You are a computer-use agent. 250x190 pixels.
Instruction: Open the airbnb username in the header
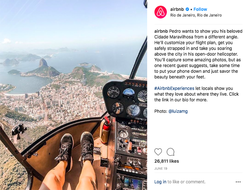coord(177,9)
